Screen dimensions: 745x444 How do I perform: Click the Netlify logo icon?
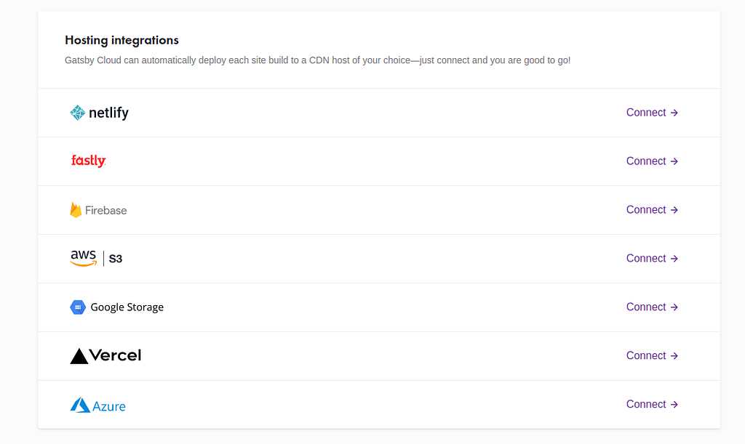pos(77,113)
